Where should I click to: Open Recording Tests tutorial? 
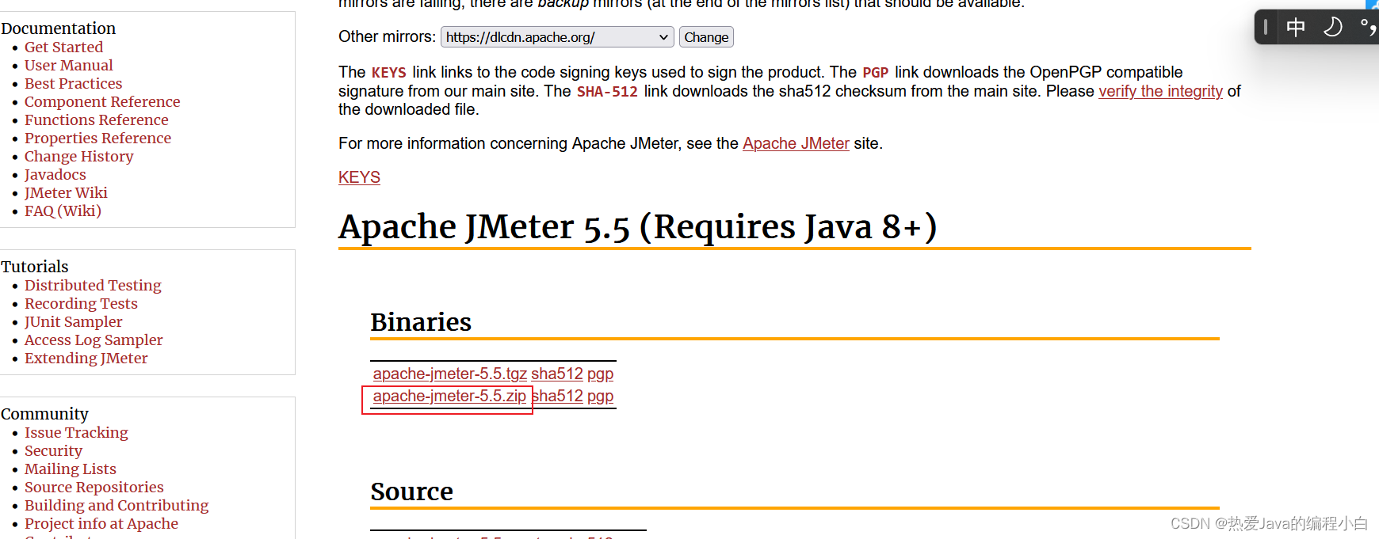(81, 304)
